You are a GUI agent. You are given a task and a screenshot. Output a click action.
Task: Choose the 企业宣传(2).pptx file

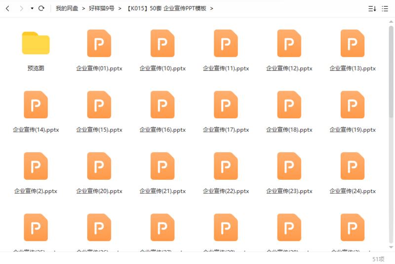click(x=36, y=166)
